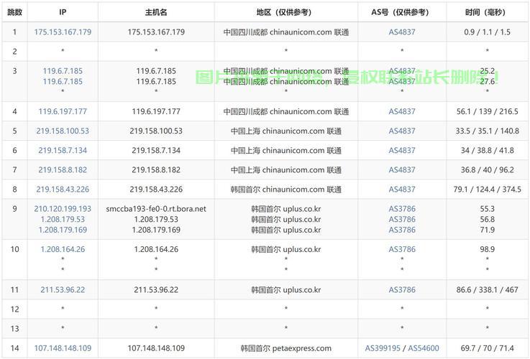The height and width of the screenshot is (359, 530).
Task: Click the 主机名 column header
Action: point(156,12)
